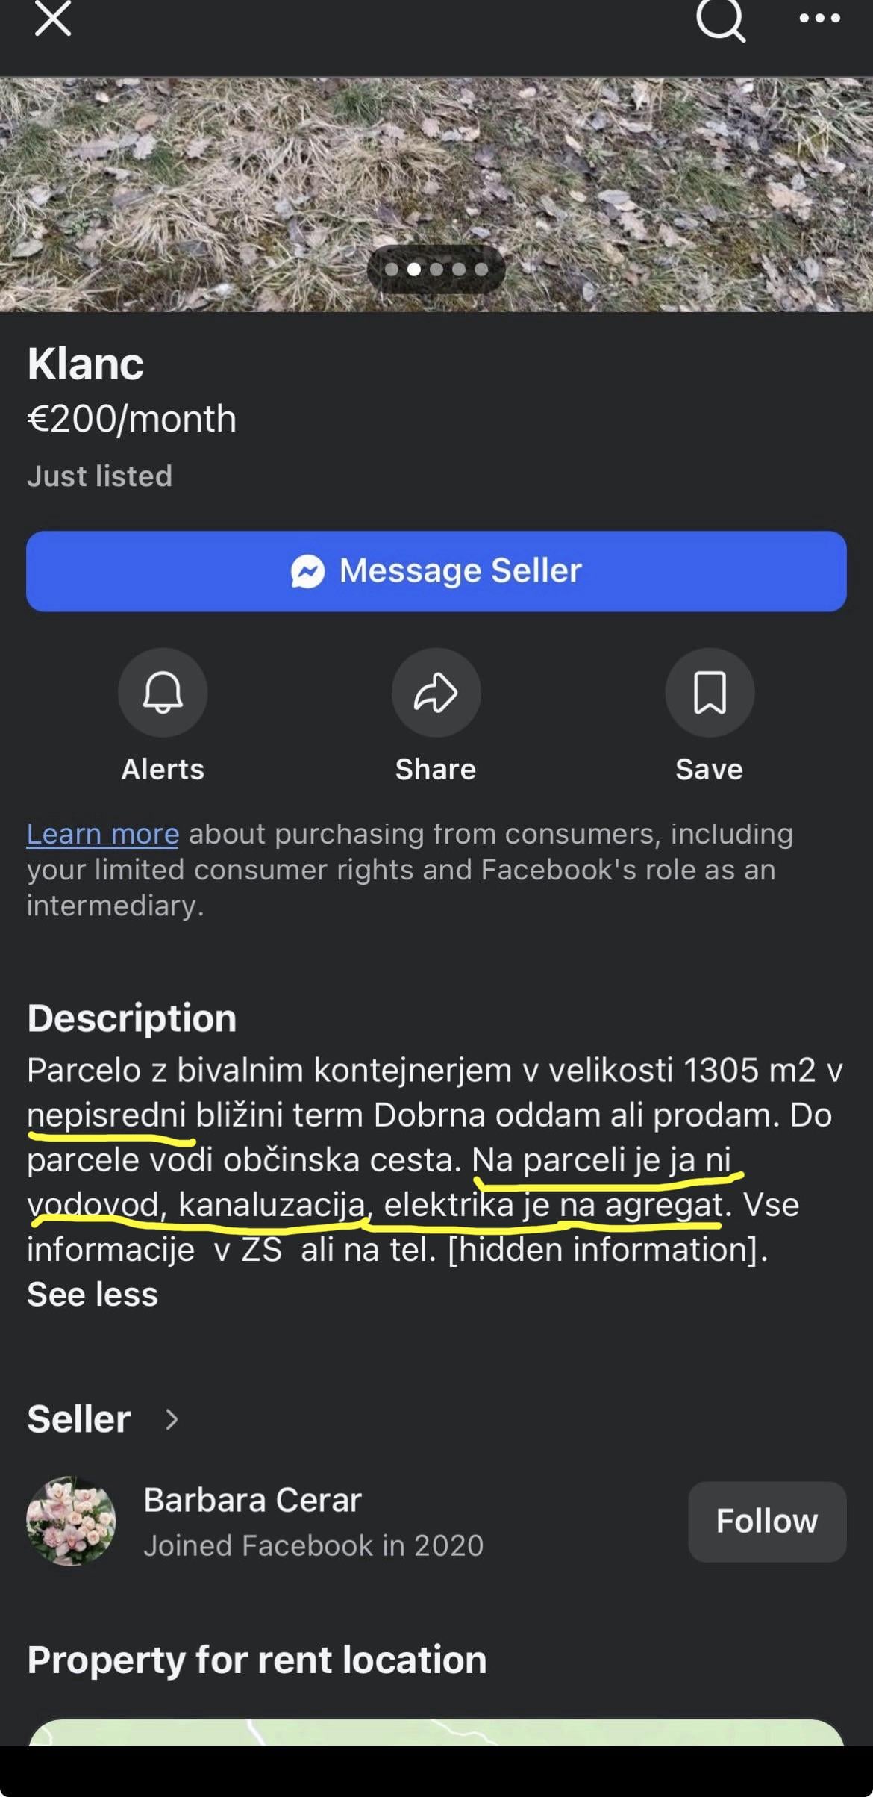The image size is (873, 1797).
Task: Open the three-dot more options menu
Action: pyautogui.click(x=819, y=19)
